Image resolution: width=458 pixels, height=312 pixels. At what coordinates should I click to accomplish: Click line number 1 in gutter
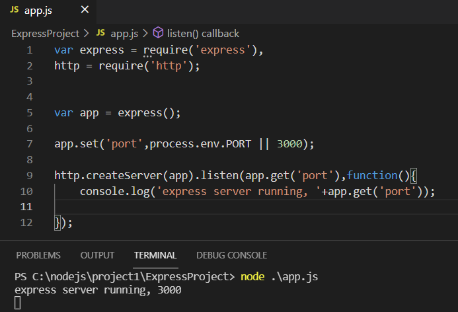[x=30, y=50]
